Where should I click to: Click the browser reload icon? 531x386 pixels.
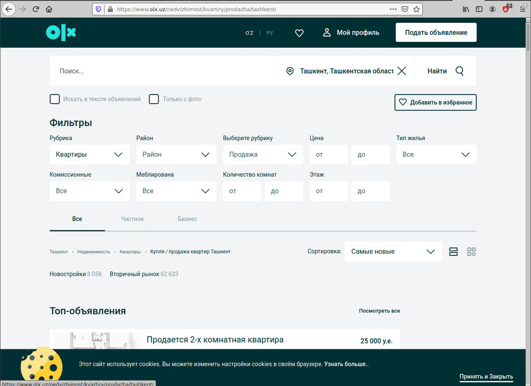coord(36,9)
